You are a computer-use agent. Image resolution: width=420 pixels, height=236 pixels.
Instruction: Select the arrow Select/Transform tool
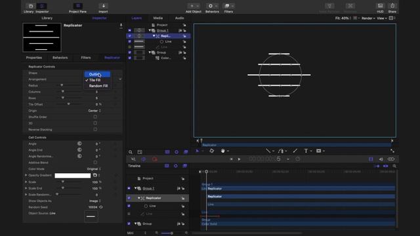coord(198,151)
